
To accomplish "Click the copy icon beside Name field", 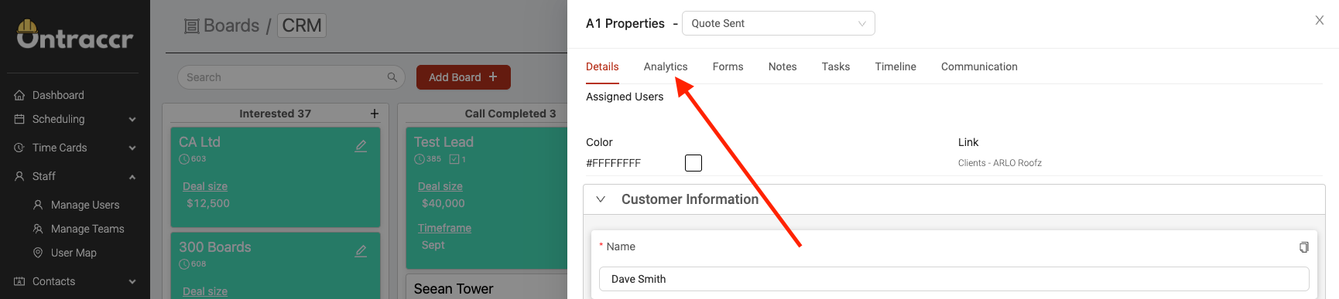I will 1303,247.
